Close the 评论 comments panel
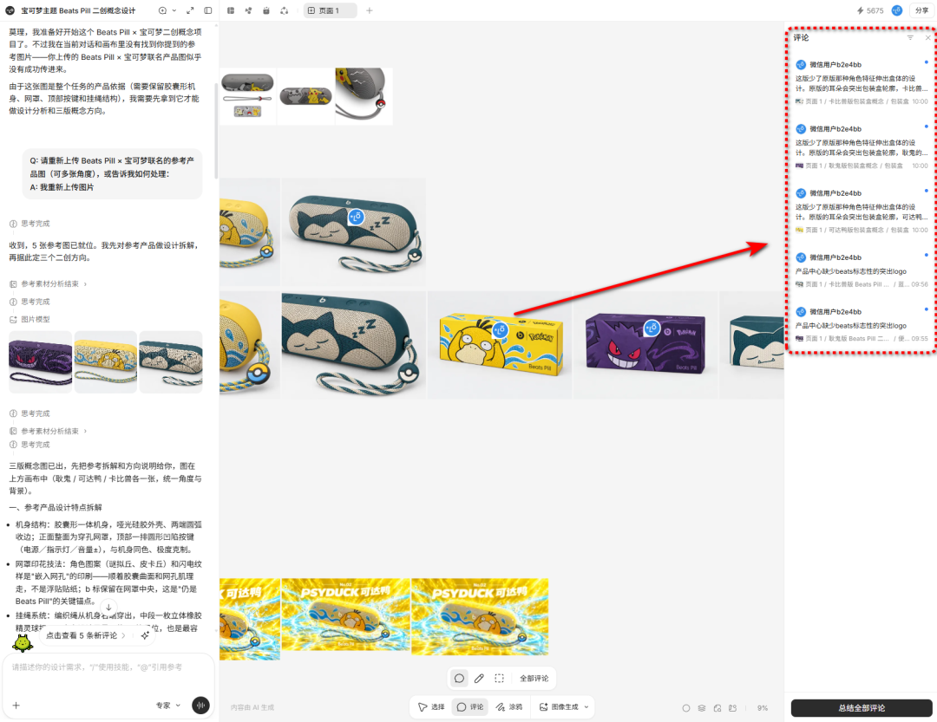This screenshot has width=937, height=722. [x=927, y=37]
